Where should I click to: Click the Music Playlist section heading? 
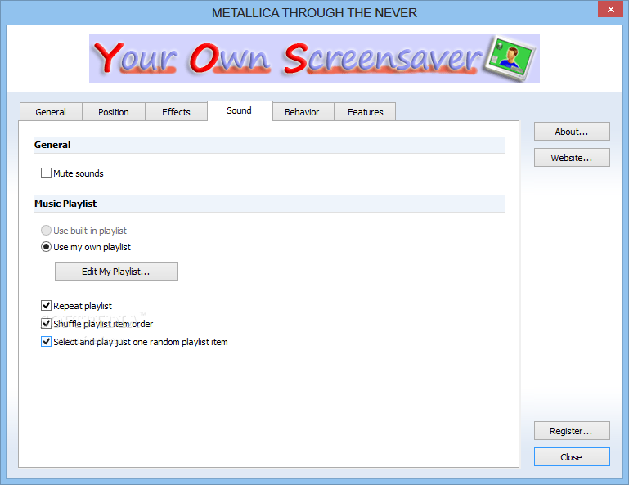(x=65, y=204)
